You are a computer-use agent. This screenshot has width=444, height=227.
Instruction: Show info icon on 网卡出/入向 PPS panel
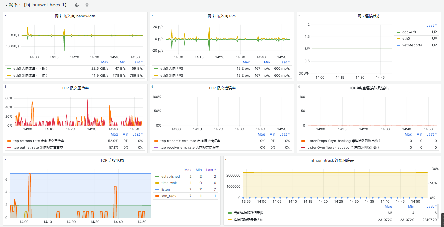tap(152, 15)
